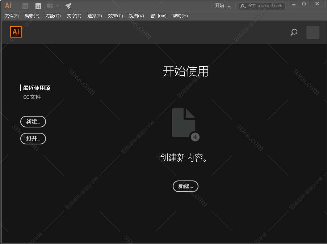
Task: Click the 打开... button
Action: point(33,139)
